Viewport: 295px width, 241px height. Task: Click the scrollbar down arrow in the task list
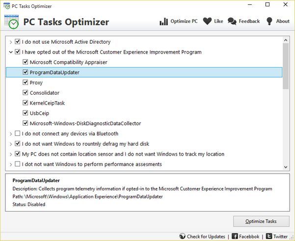click(x=286, y=167)
